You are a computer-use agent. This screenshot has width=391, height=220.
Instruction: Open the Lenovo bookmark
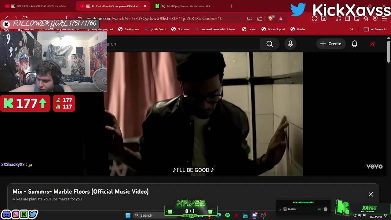[249, 29]
